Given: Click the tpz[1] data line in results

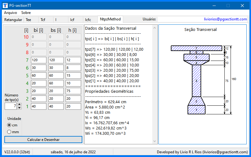Looking at the screenshot, I should click(x=112, y=81).
